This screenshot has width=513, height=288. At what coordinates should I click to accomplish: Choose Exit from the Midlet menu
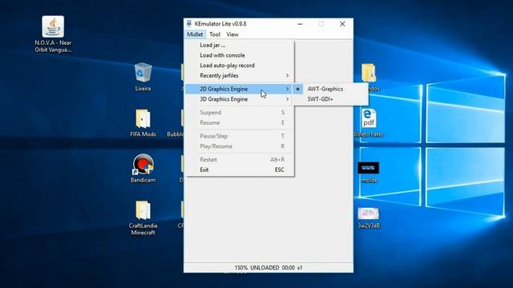click(240, 170)
